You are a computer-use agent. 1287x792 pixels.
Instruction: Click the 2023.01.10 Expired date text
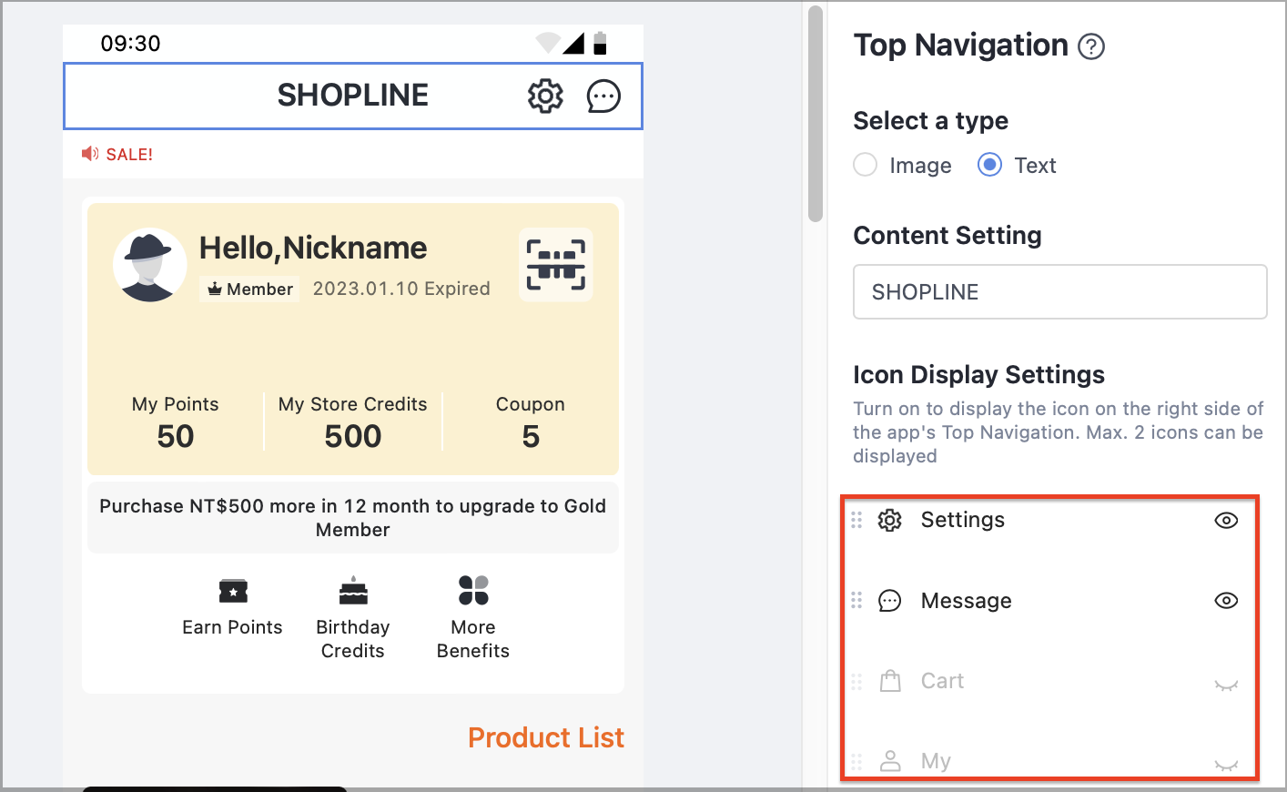(401, 289)
